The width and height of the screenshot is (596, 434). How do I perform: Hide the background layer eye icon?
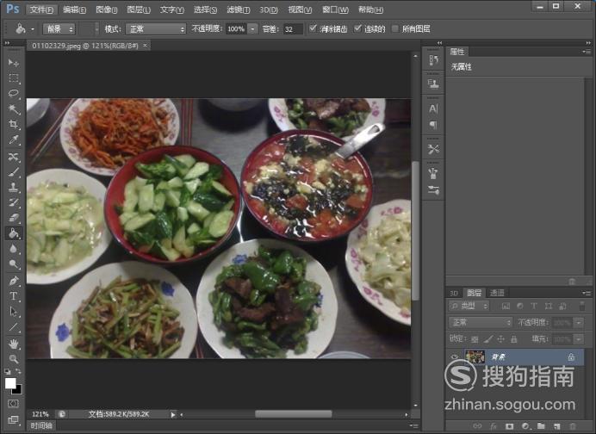pos(454,357)
